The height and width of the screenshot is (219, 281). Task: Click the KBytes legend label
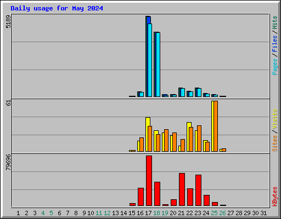point(275,197)
